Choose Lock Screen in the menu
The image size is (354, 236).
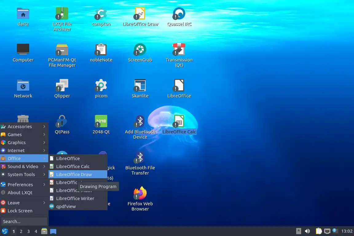coord(24,211)
